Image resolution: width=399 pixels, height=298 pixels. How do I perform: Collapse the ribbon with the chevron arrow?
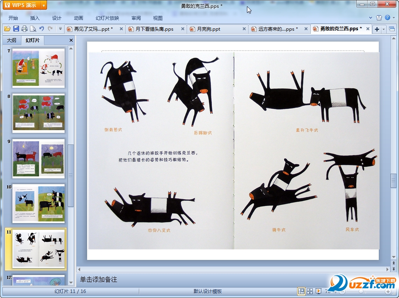click(x=371, y=17)
